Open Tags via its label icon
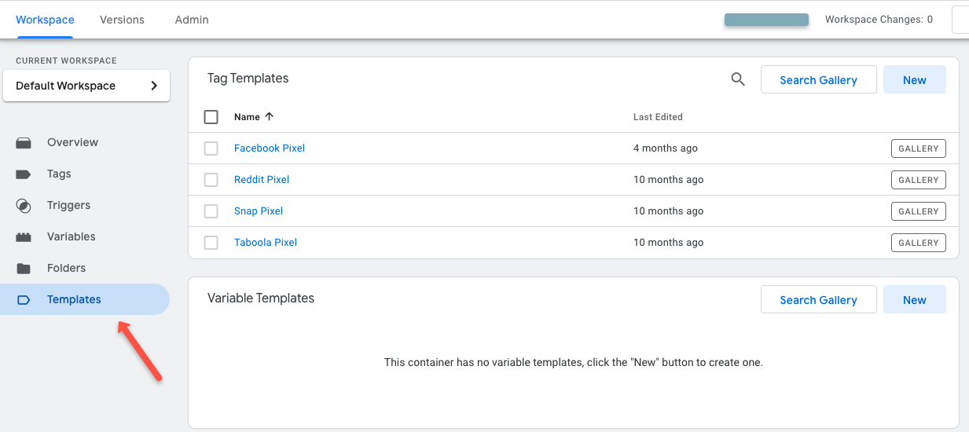 tap(24, 174)
